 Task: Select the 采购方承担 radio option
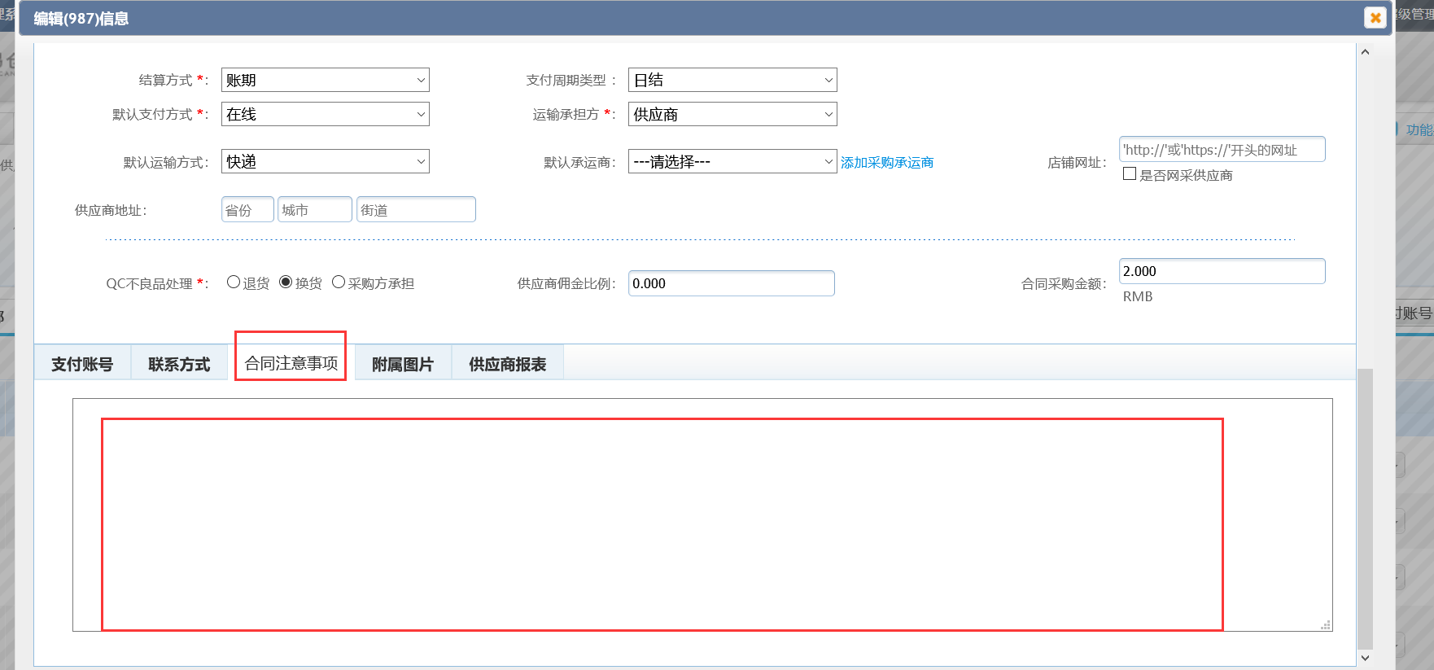tap(339, 282)
